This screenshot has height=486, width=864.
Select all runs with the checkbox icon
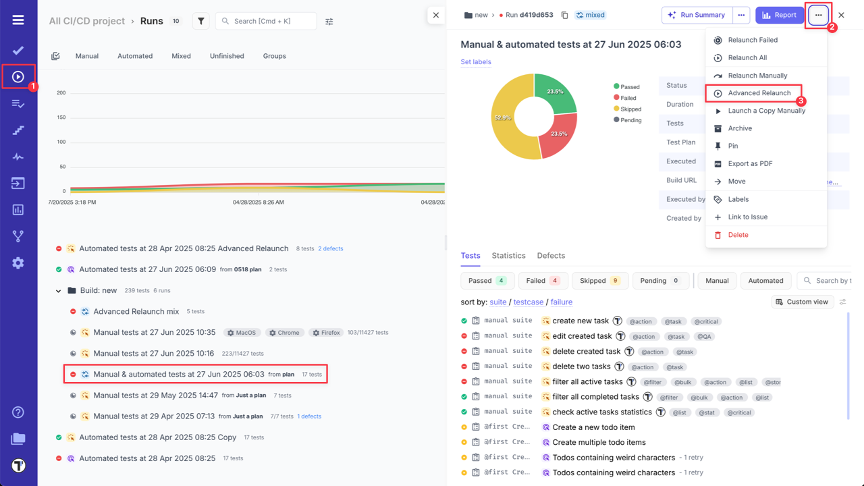(55, 55)
